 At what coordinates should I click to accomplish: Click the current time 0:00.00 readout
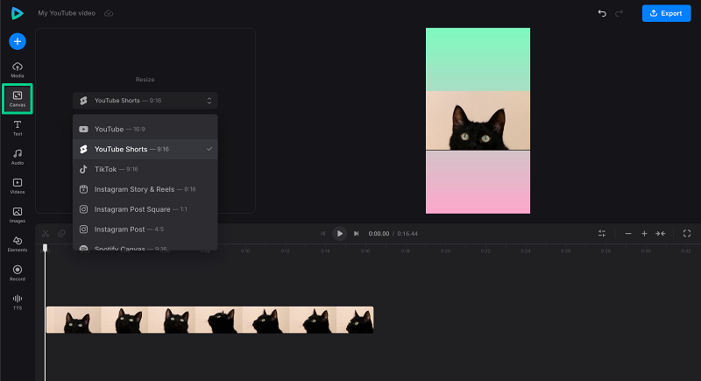tap(379, 234)
